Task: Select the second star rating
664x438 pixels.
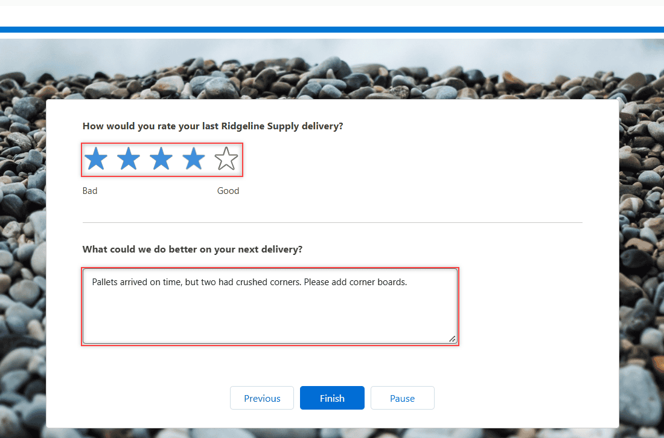Action: pyautogui.click(x=129, y=158)
